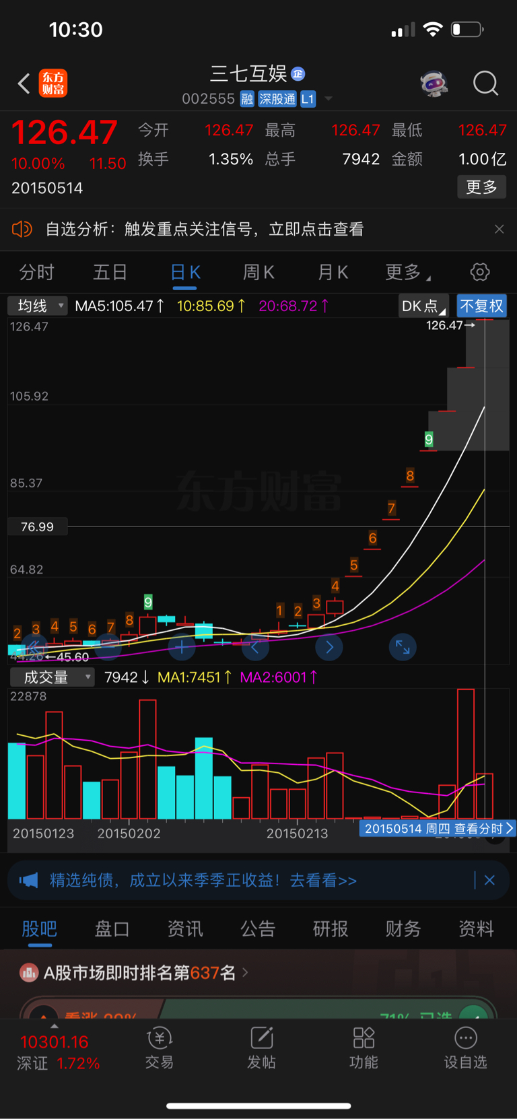Tap the blue 正 badge beside stock name

coord(298,73)
